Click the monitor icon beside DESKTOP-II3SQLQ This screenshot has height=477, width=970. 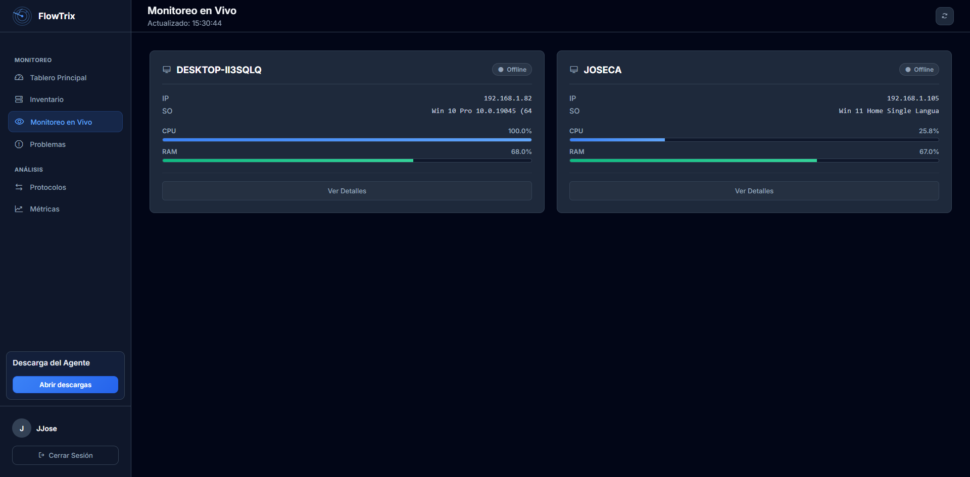pos(167,70)
